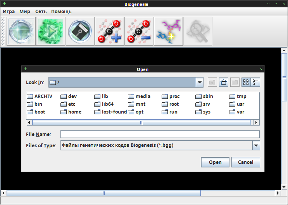Screen dimensions: 288x205
Task: Click the Open dialog title bar plus icon
Action: [x=25, y=69]
